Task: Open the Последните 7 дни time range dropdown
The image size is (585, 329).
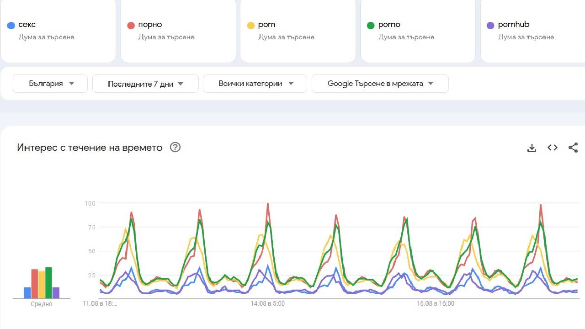Action: pos(145,83)
